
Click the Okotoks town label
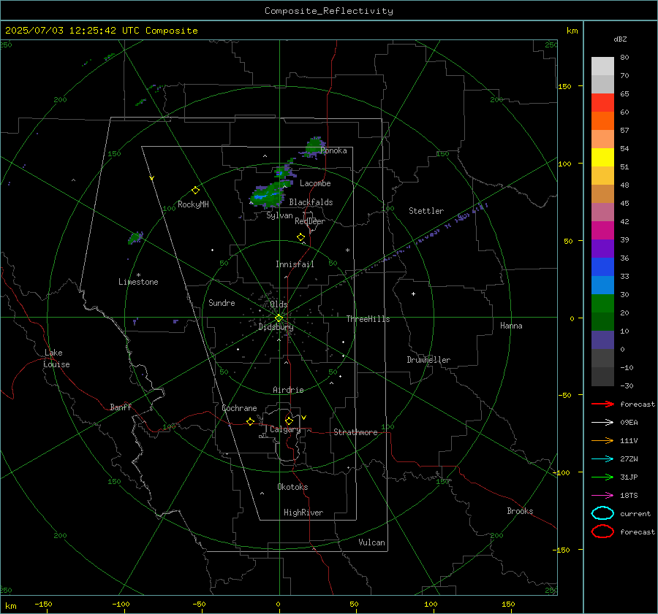pyautogui.click(x=292, y=487)
